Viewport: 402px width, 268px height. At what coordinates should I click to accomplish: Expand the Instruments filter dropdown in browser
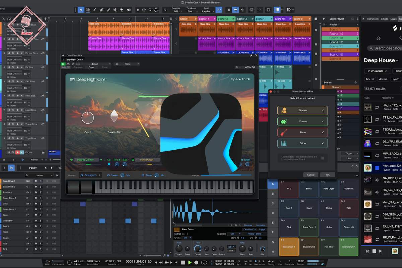point(377,71)
